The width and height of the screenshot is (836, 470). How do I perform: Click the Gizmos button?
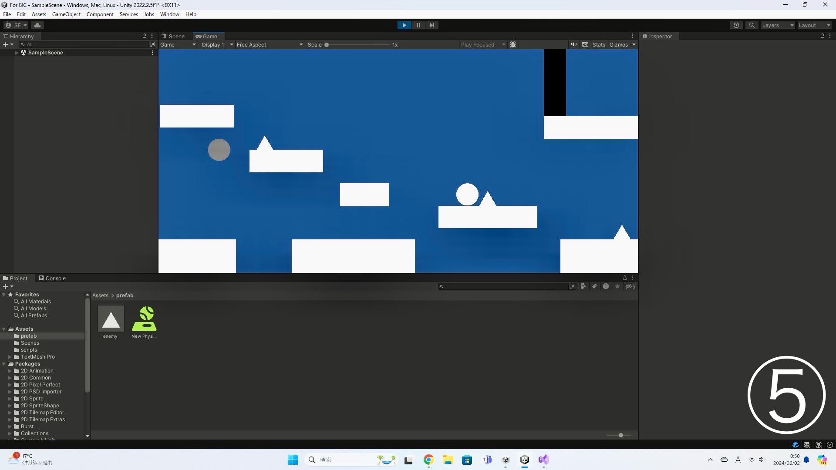click(618, 44)
